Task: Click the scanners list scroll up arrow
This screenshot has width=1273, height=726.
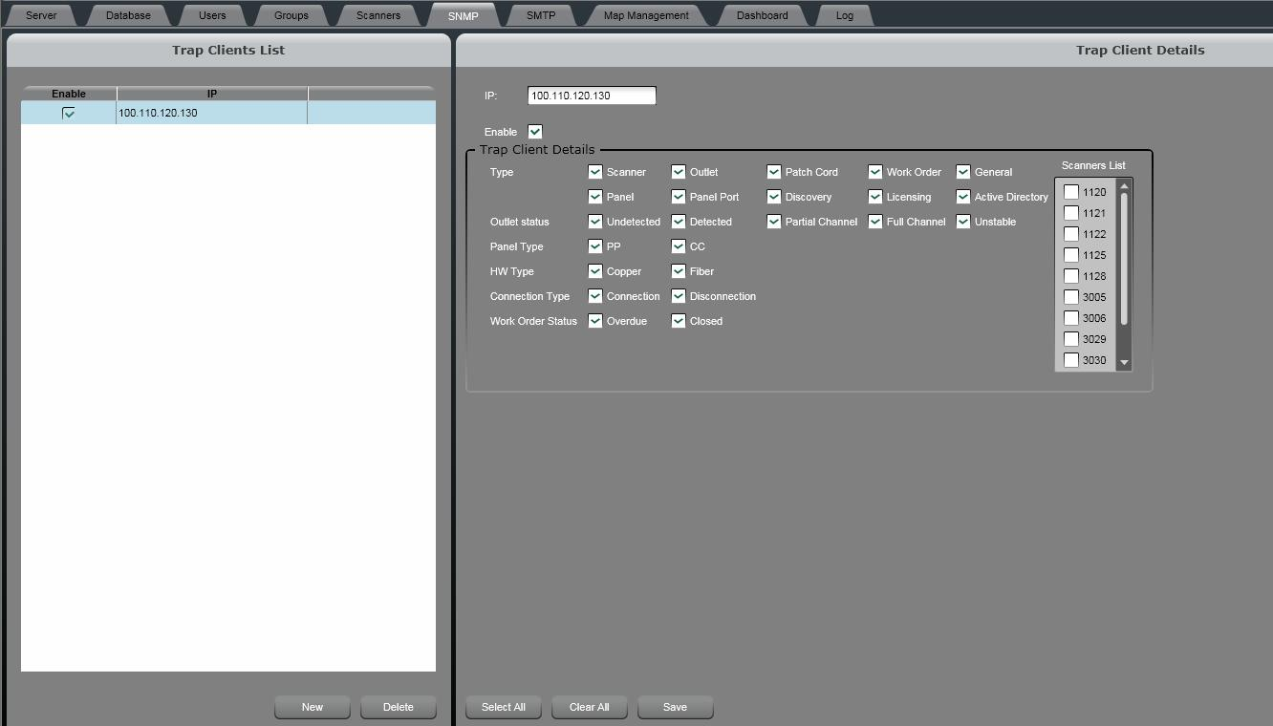Action: [1124, 185]
